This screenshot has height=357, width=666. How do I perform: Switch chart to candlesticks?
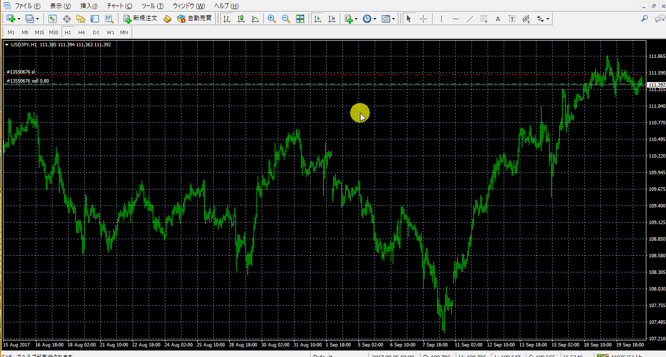241,19
